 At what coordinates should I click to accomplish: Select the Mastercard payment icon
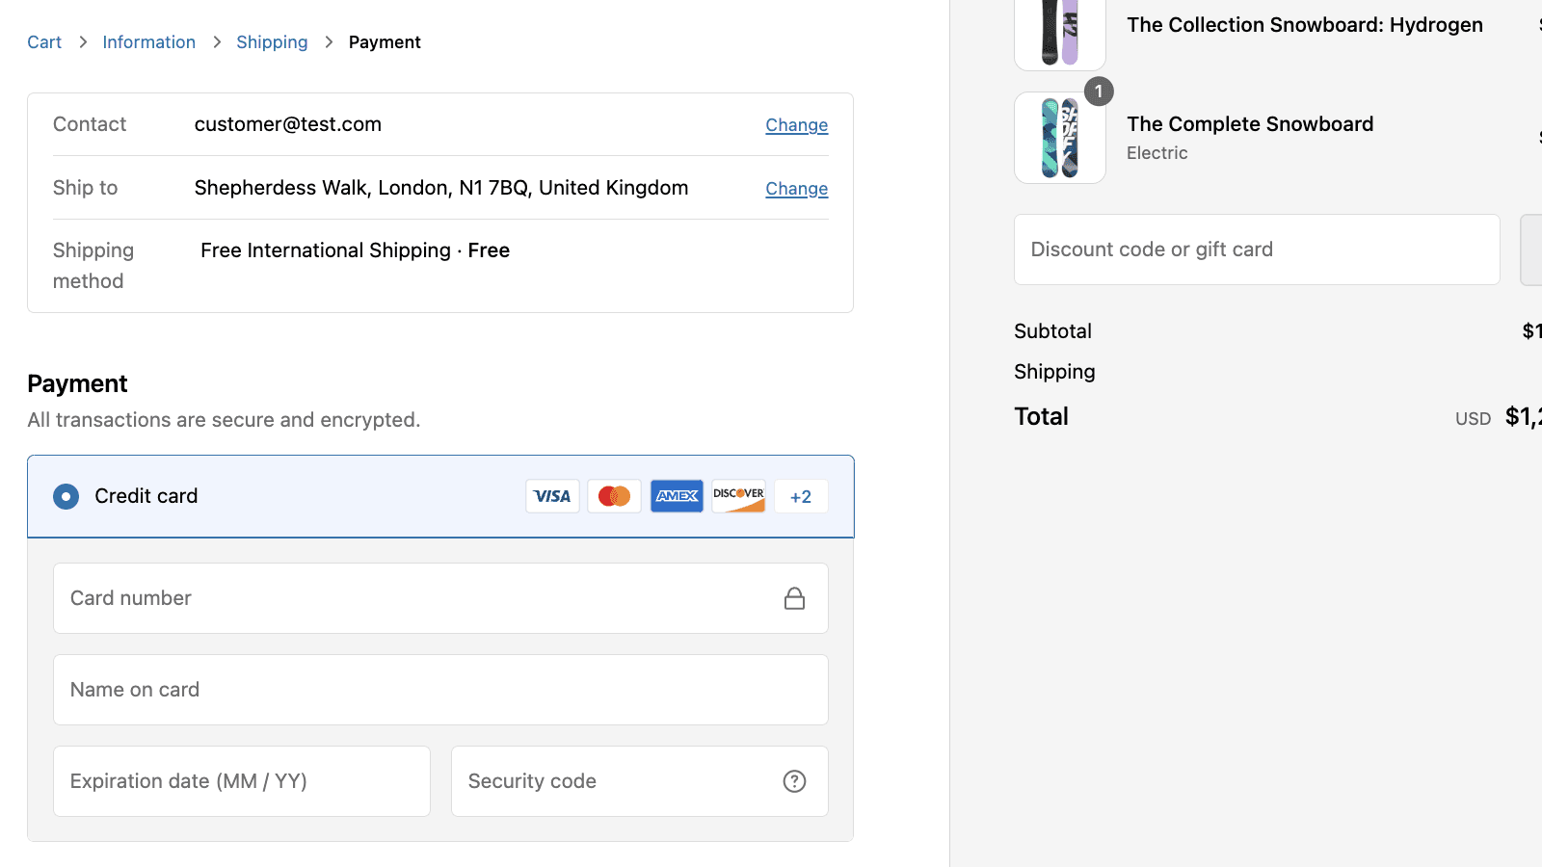pyautogui.click(x=614, y=496)
